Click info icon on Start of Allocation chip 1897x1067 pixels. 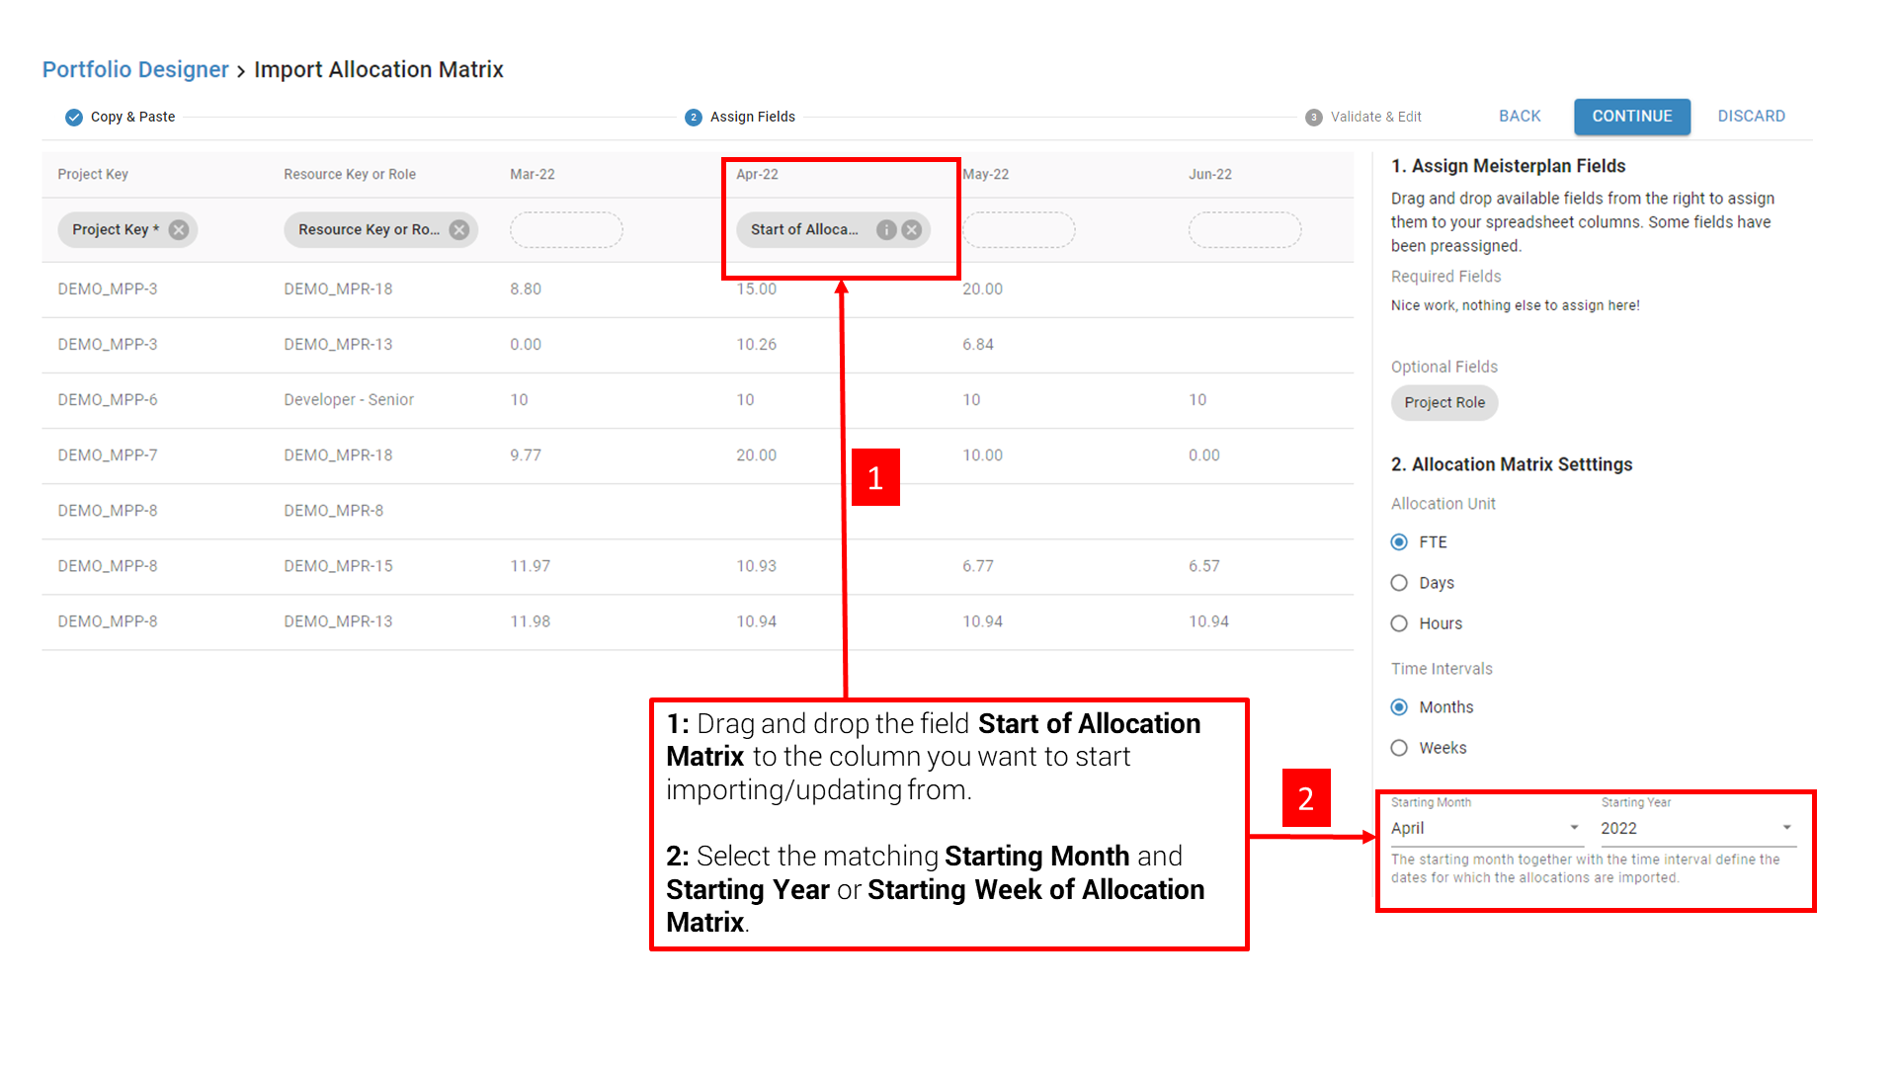pyautogui.click(x=886, y=229)
